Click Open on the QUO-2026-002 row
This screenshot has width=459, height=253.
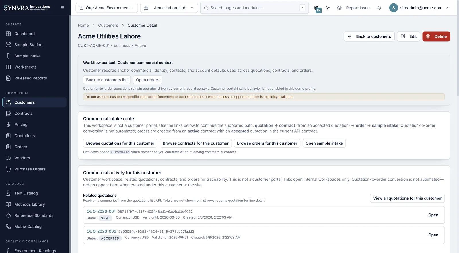433,235
